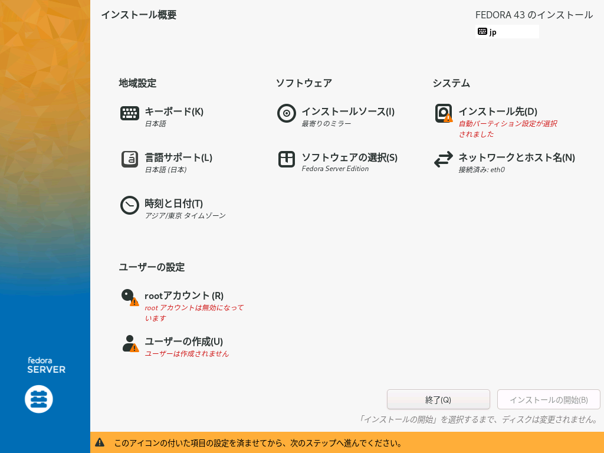The width and height of the screenshot is (604, 453).
Task: Open the インストール先 disk icon
Action: pos(444,113)
